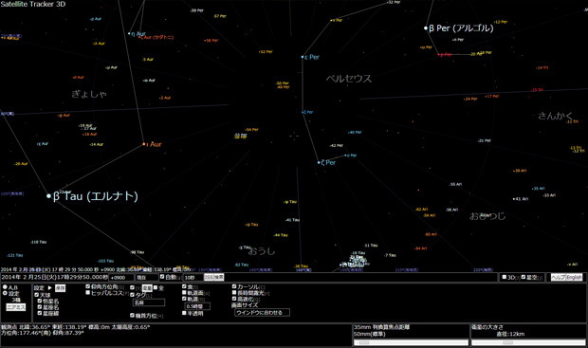Click the 40 Per star label
The width and height of the screenshot is (588, 348).
click(355, 133)
